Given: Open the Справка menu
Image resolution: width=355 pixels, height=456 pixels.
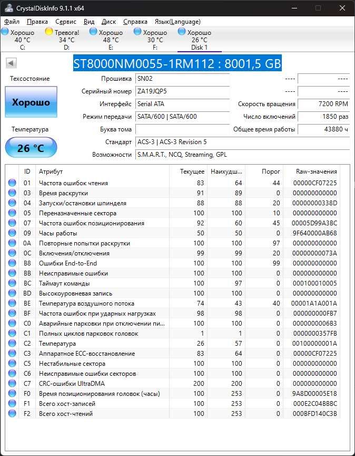Looking at the screenshot, I should [x=135, y=22].
